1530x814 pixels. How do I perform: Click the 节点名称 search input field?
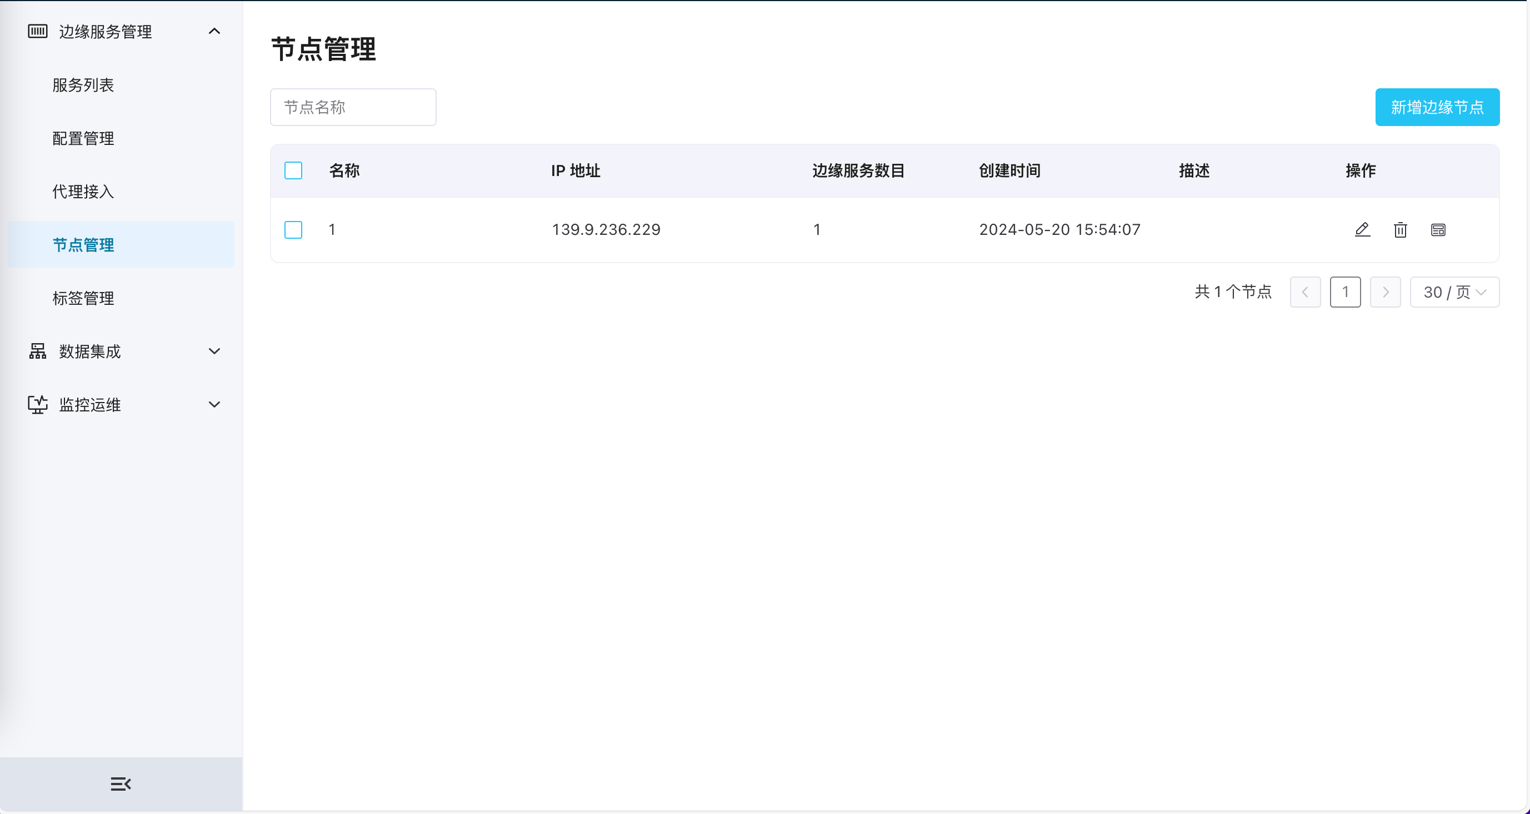(x=353, y=107)
